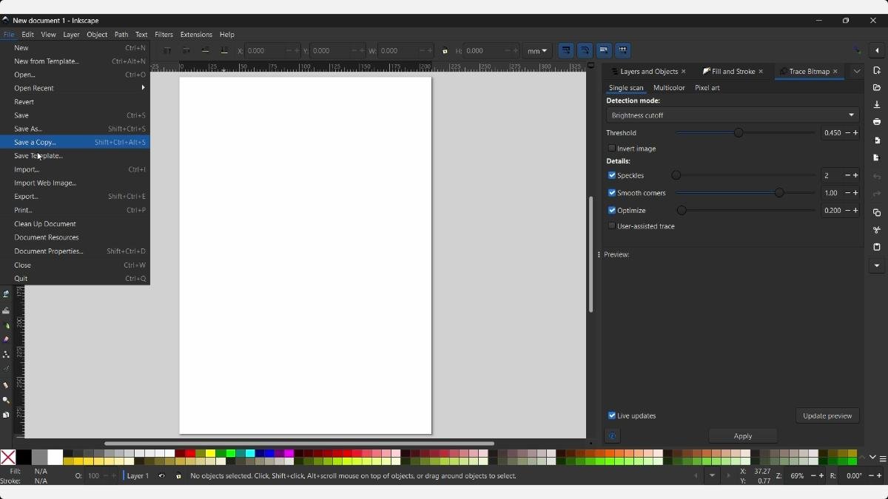Collapse the right toolbar with arrow button
The image size is (888, 499).
click(877, 51)
